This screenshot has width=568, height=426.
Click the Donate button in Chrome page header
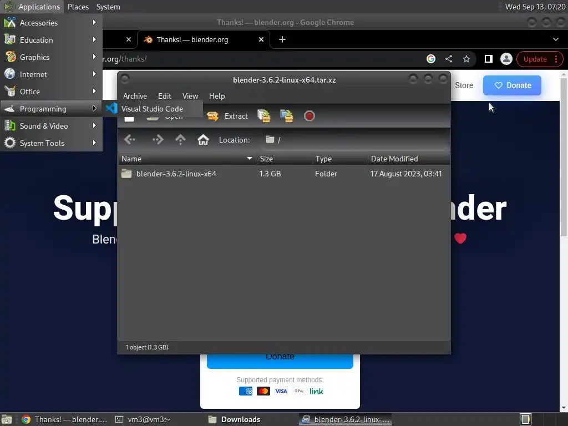(512, 85)
